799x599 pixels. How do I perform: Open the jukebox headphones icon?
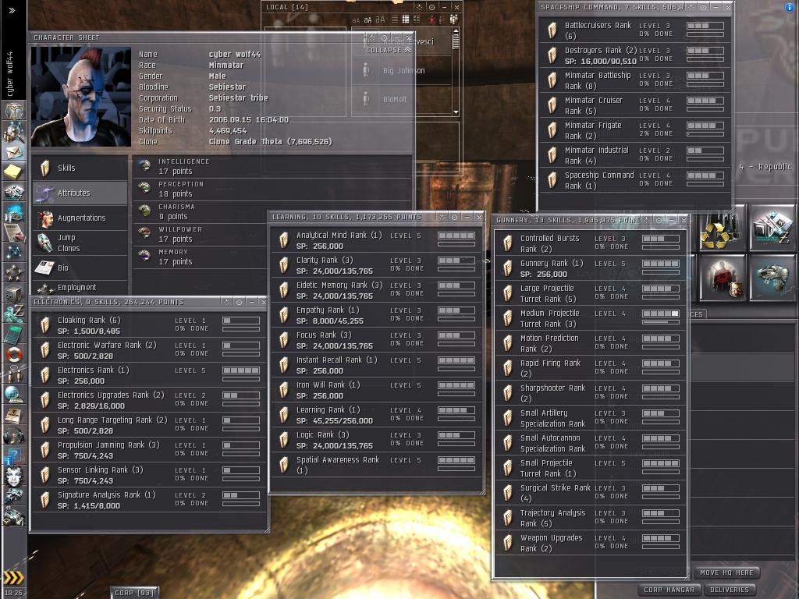[x=14, y=435]
